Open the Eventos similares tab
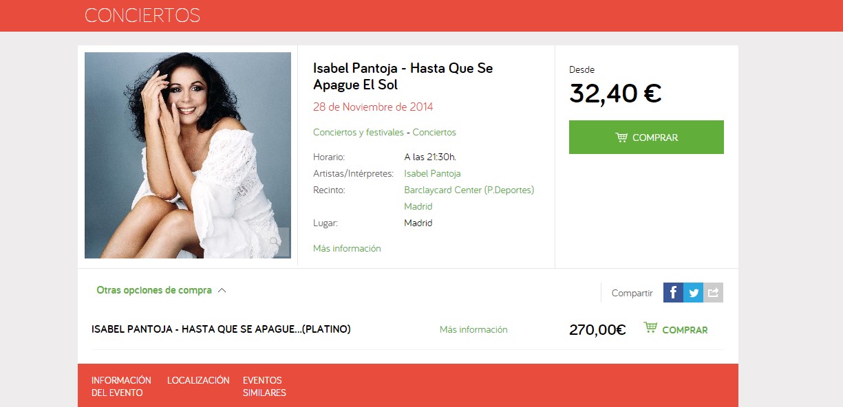 264,386
